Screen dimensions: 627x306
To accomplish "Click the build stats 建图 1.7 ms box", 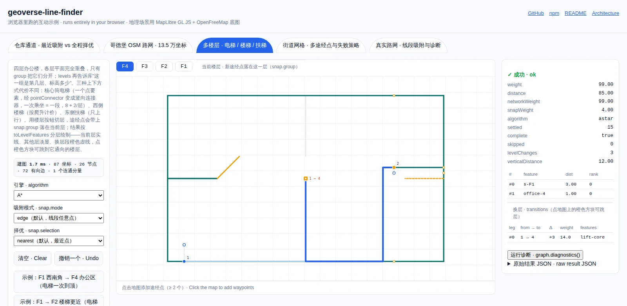I will pos(59,168).
